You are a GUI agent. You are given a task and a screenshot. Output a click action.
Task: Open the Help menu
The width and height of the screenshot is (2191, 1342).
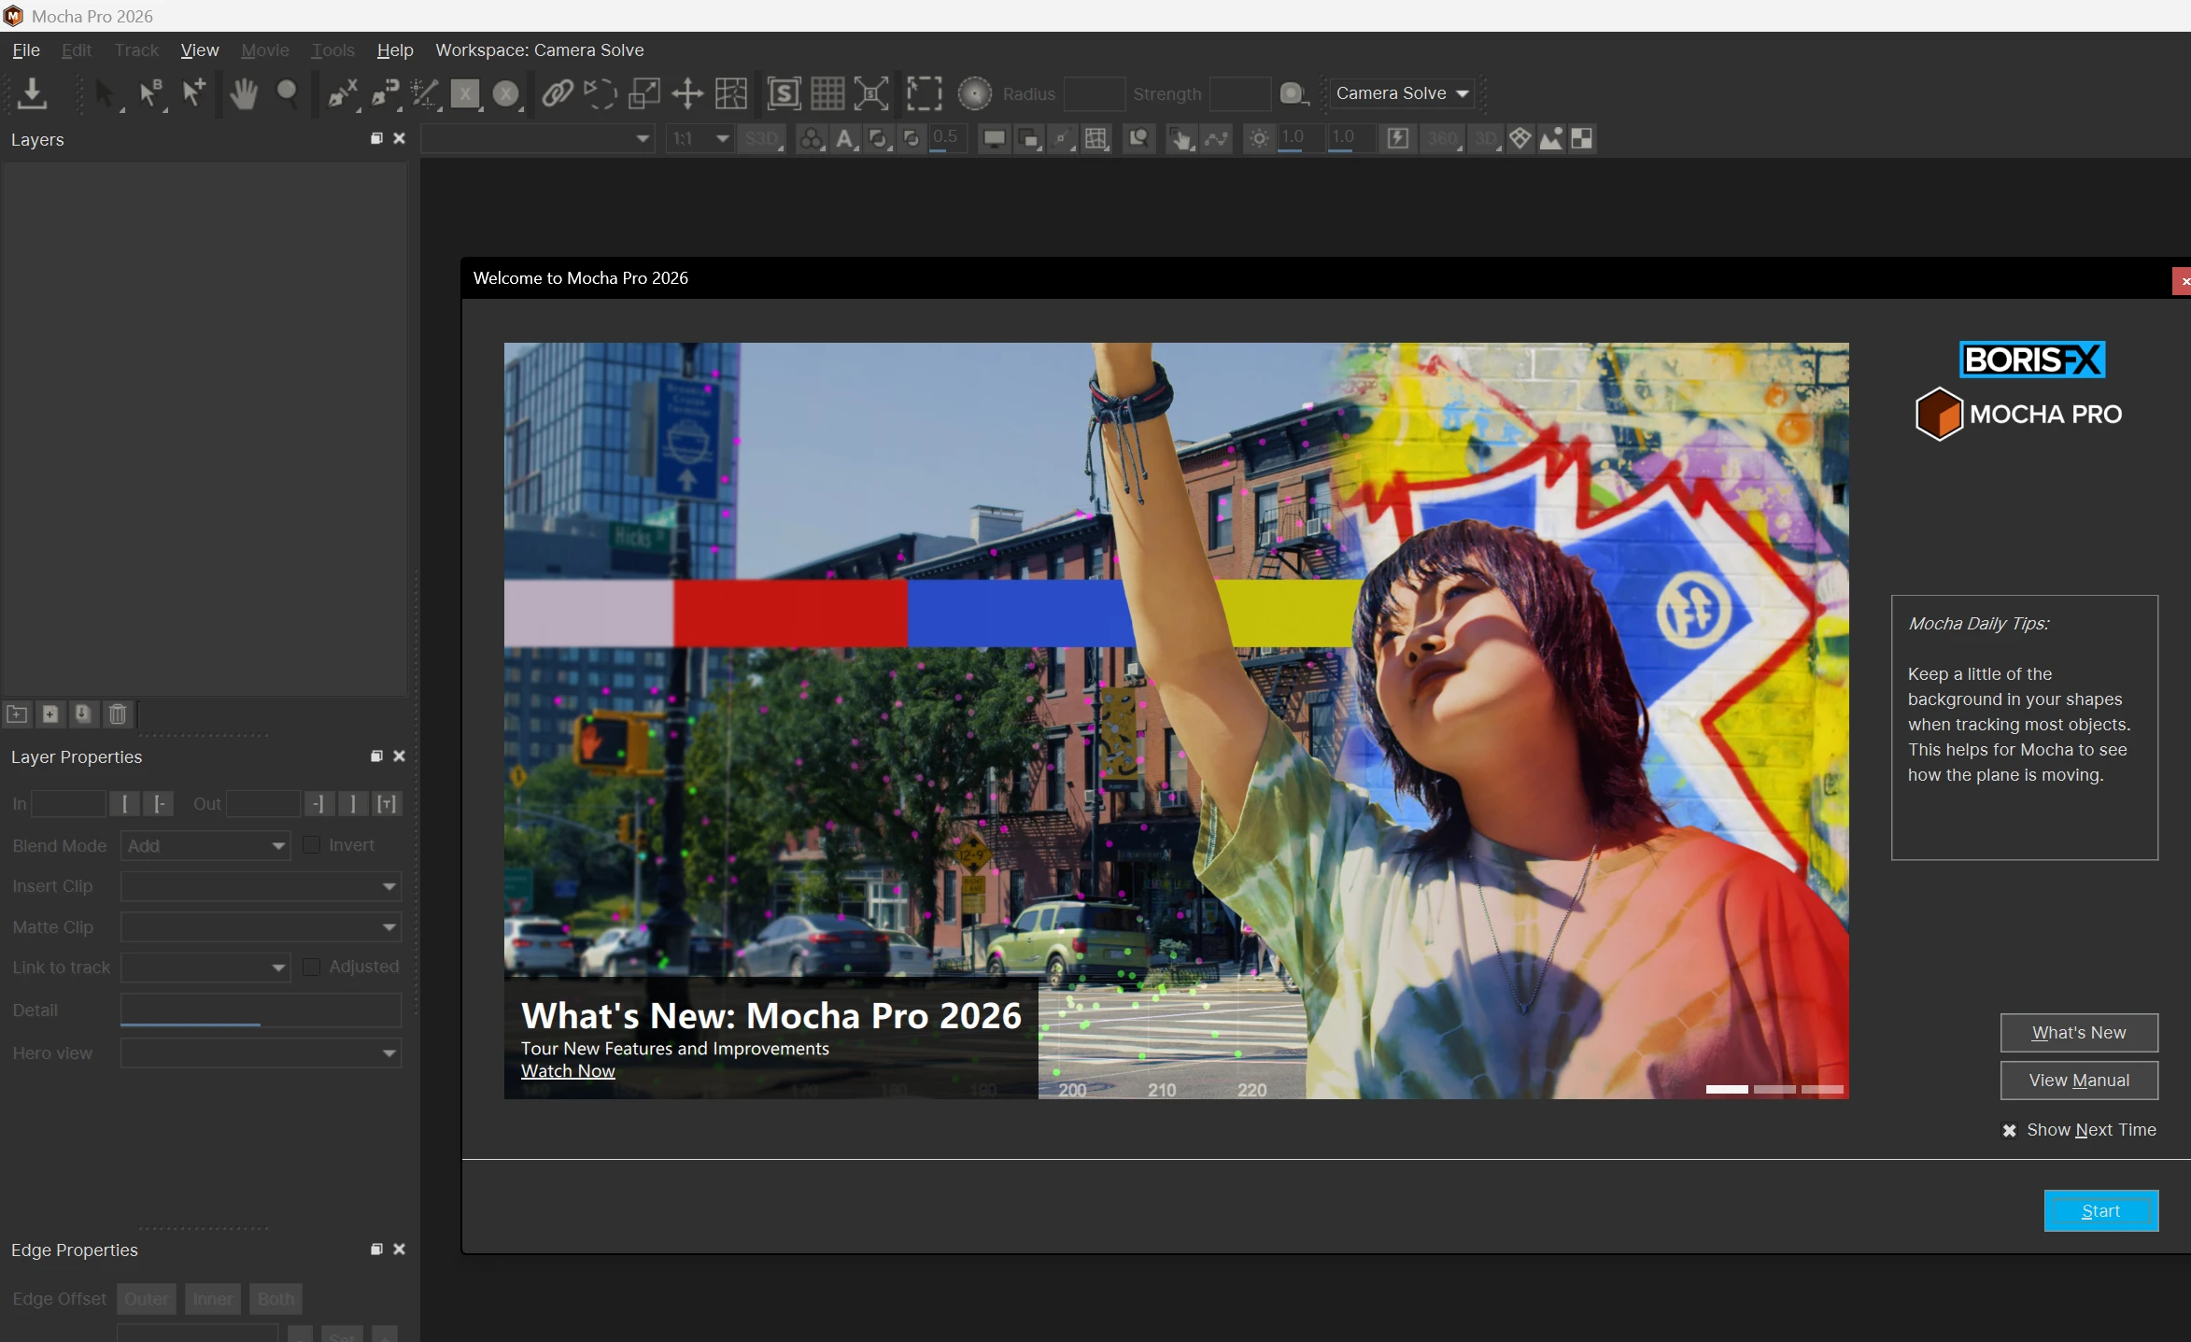pos(394,50)
